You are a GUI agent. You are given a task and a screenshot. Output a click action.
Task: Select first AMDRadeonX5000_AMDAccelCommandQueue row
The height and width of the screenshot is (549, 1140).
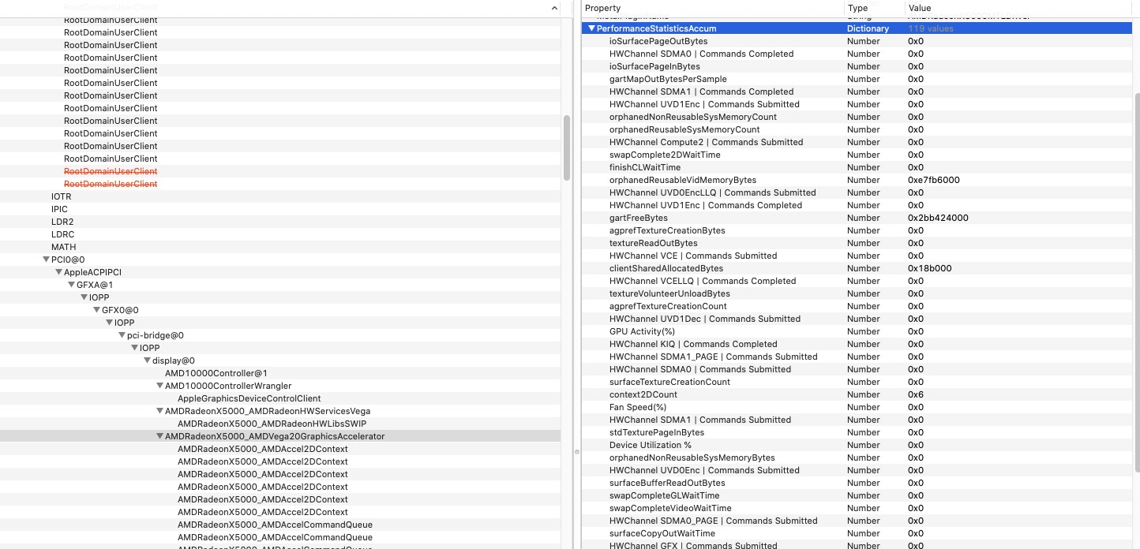(x=275, y=525)
